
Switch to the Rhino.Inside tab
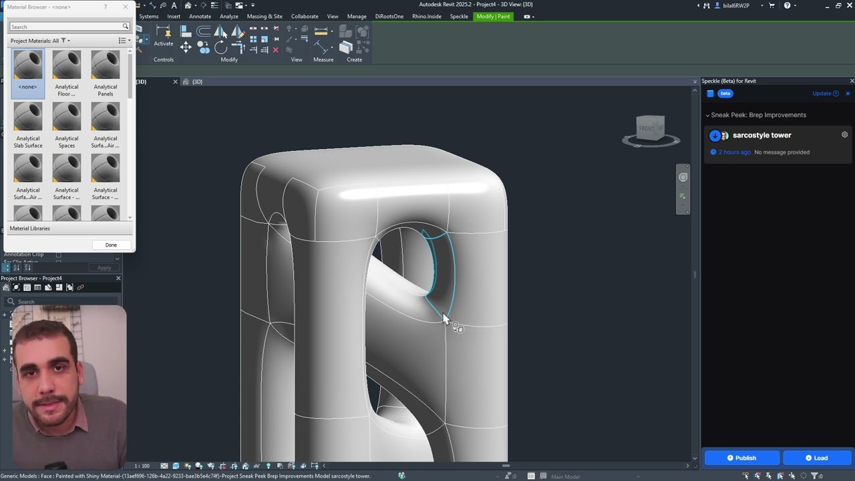(x=426, y=17)
